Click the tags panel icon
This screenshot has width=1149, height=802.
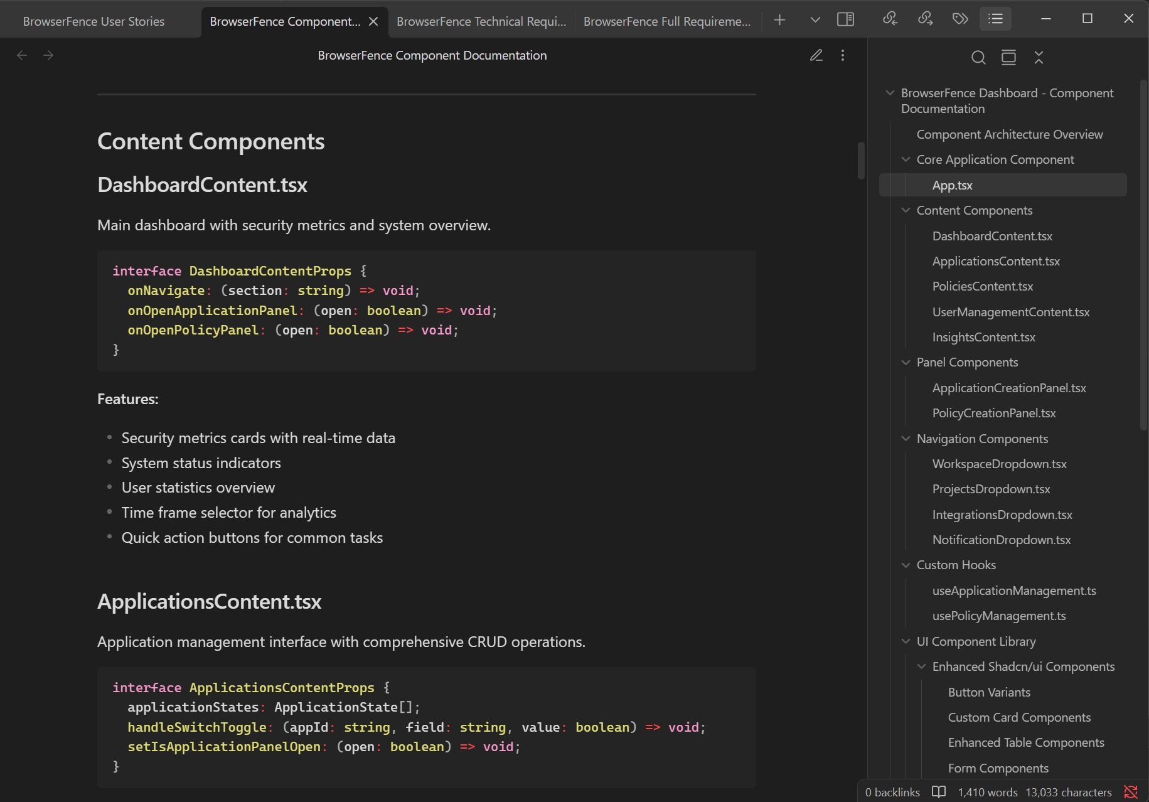pyautogui.click(x=959, y=19)
